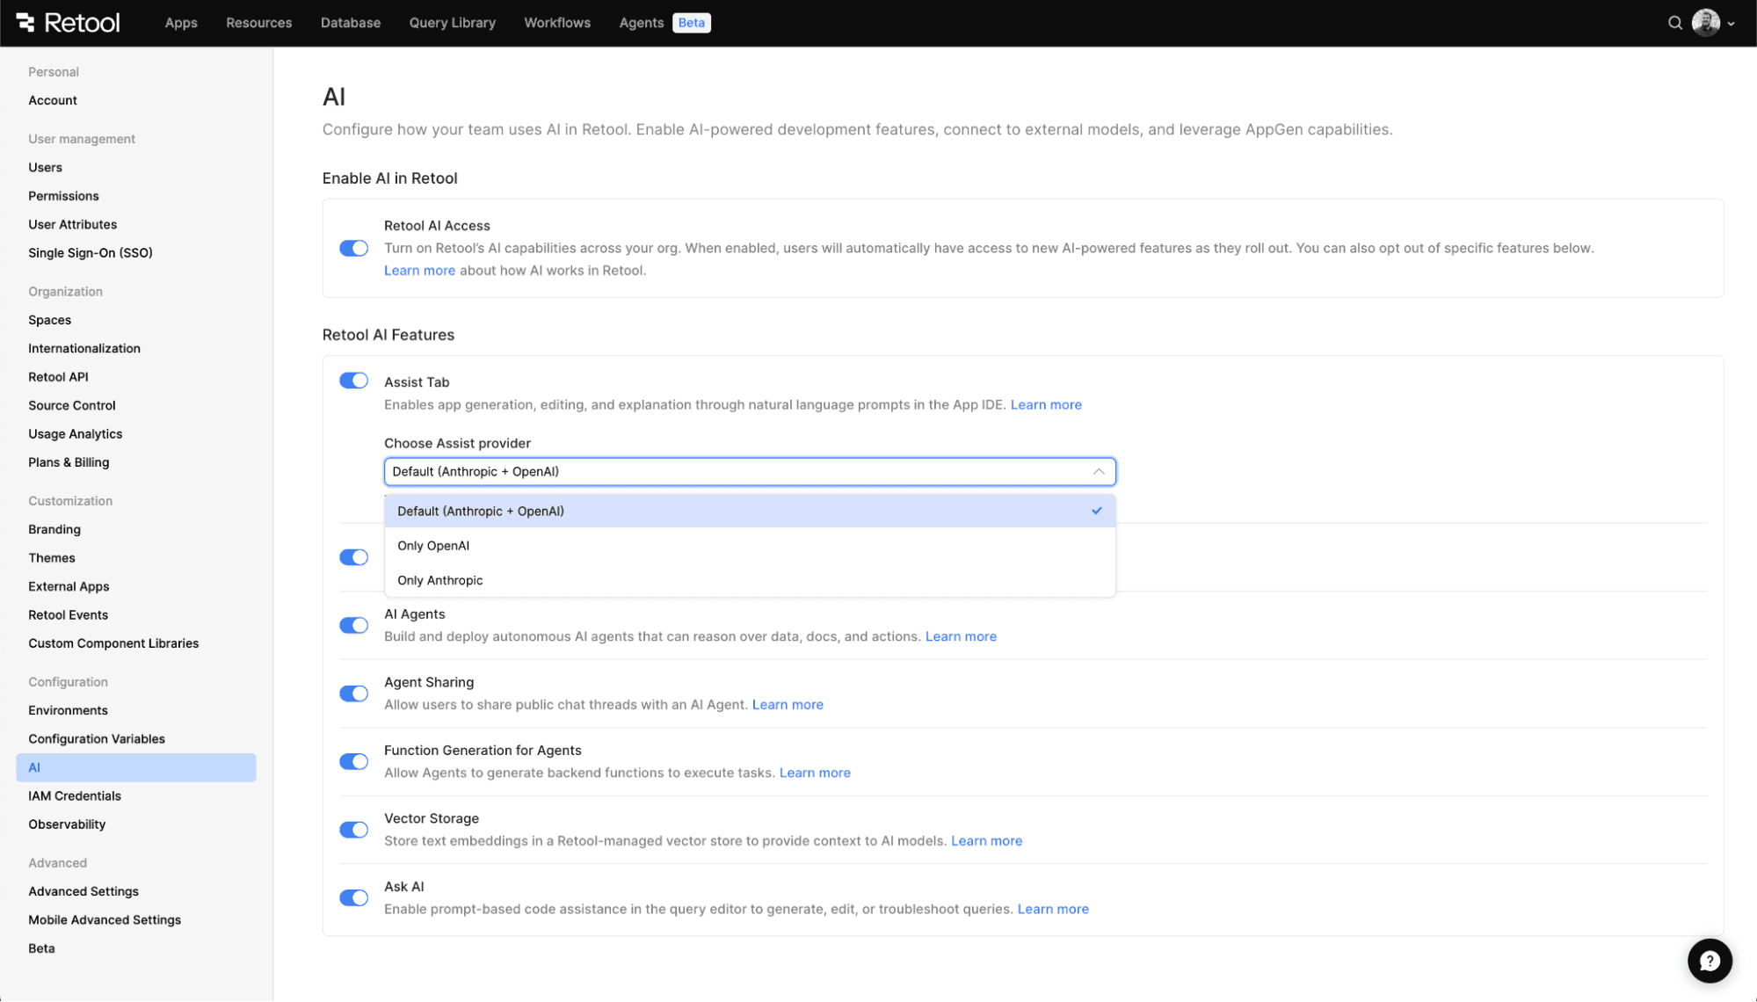Image resolution: width=1757 pixels, height=1002 pixels.
Task: Click Learn more under Retool AI Access
Action: click(x=419, y=270)
